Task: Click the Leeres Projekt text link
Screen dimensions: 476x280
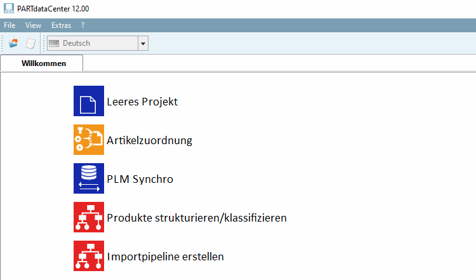Action: point(142,102)
